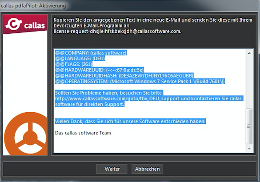Viewport: 260px width, 182px height.
Task: Click the window title 'callas pdfaPilot: Aktivierung'
Action: pyautogui.click(x=33, y=6)
